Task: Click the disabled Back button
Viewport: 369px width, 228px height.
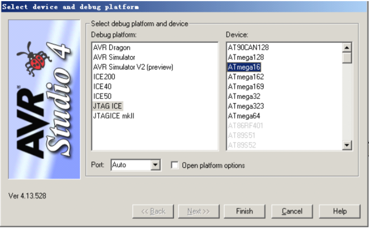Action: tap(153, 211)
